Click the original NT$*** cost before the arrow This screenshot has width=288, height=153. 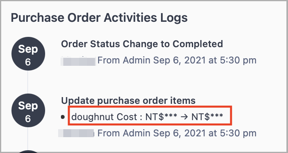coord(161,117)
